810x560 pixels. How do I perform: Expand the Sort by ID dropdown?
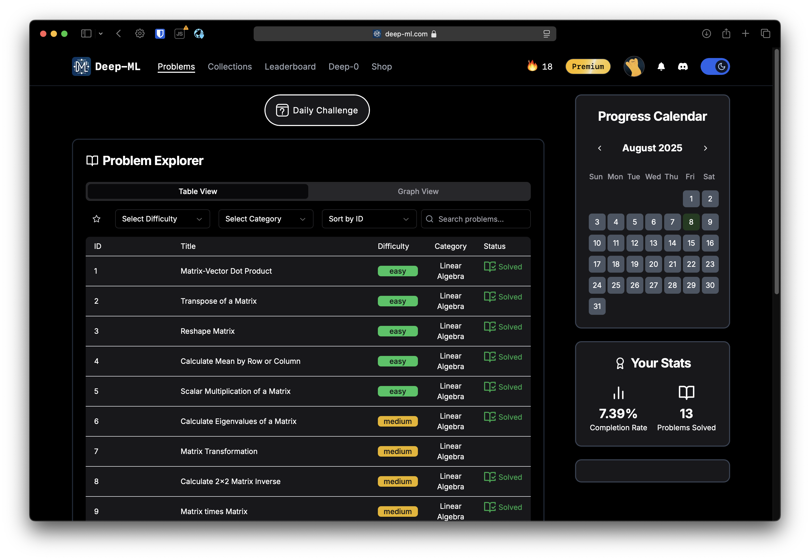(369, 219)
